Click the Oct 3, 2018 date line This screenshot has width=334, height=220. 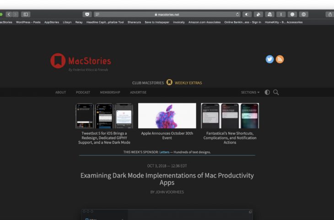(x=167, y=166)
